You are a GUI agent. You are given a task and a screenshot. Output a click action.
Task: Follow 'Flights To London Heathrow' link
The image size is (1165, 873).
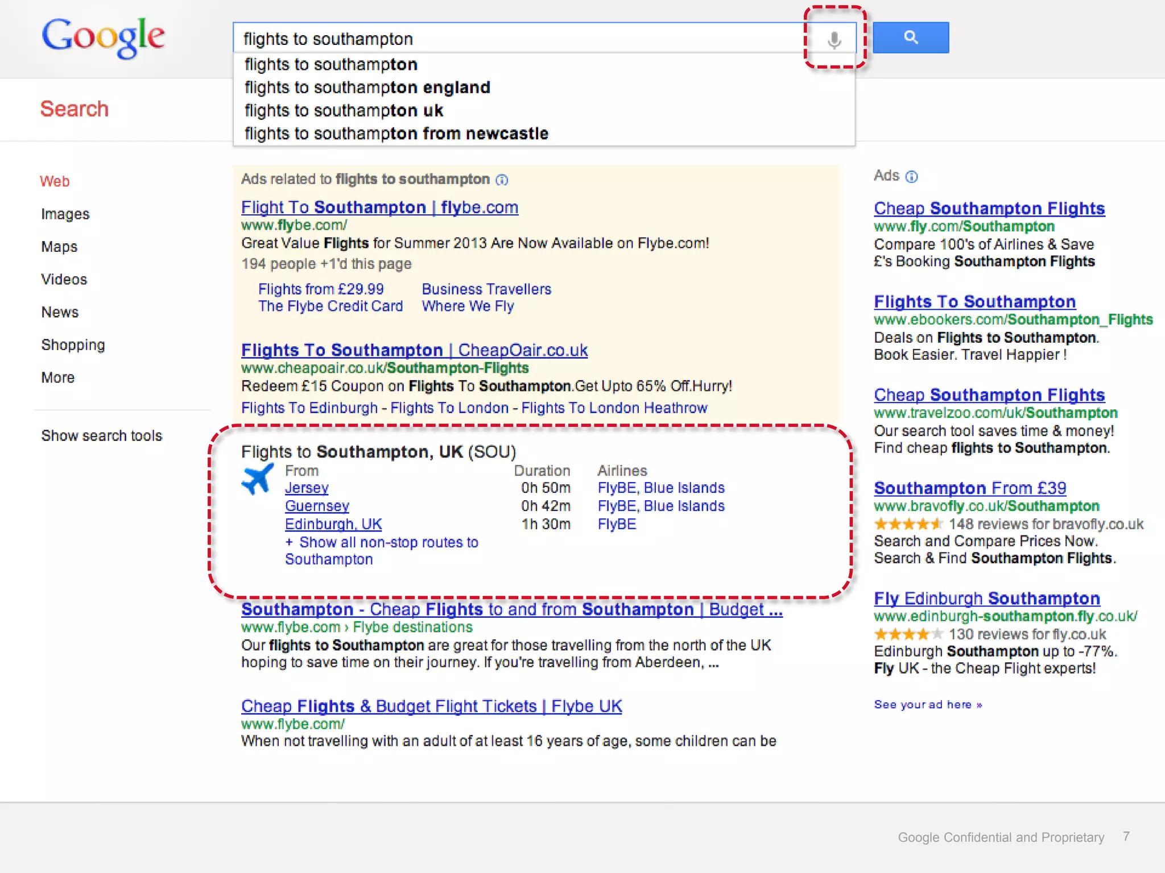tap(614, 408)
